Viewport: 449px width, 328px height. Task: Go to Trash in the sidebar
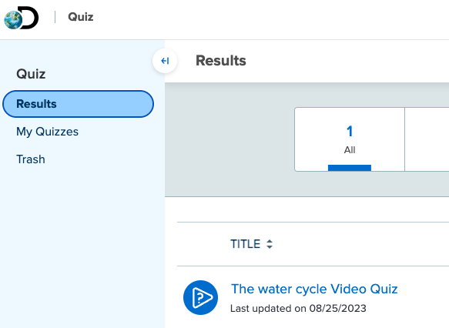(x=31, y=159)
